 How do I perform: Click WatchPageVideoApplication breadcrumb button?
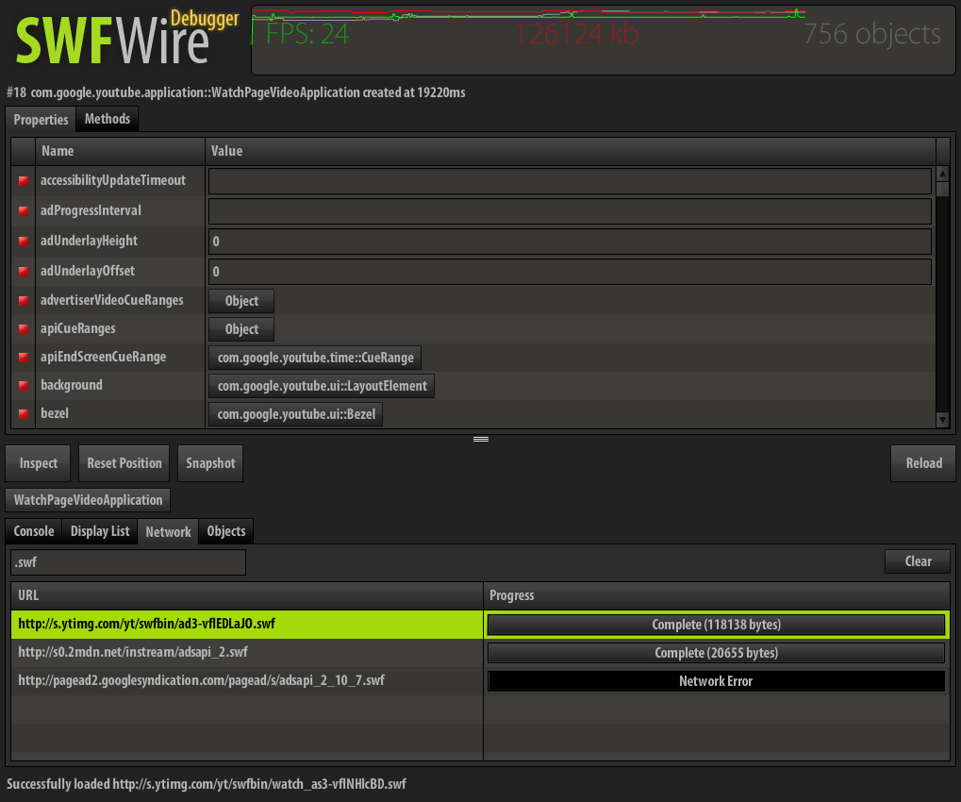tap(88, 500)
